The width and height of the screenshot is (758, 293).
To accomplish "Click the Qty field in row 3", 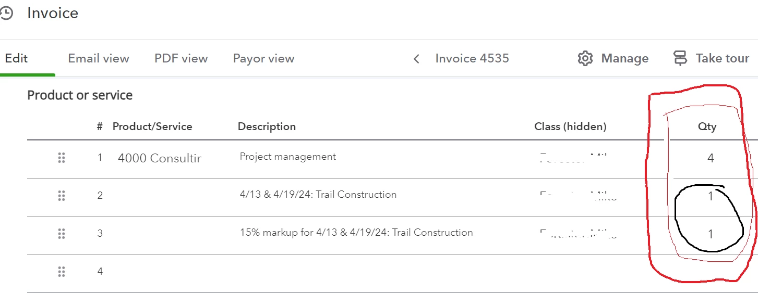I will click(x=711, y=234).
